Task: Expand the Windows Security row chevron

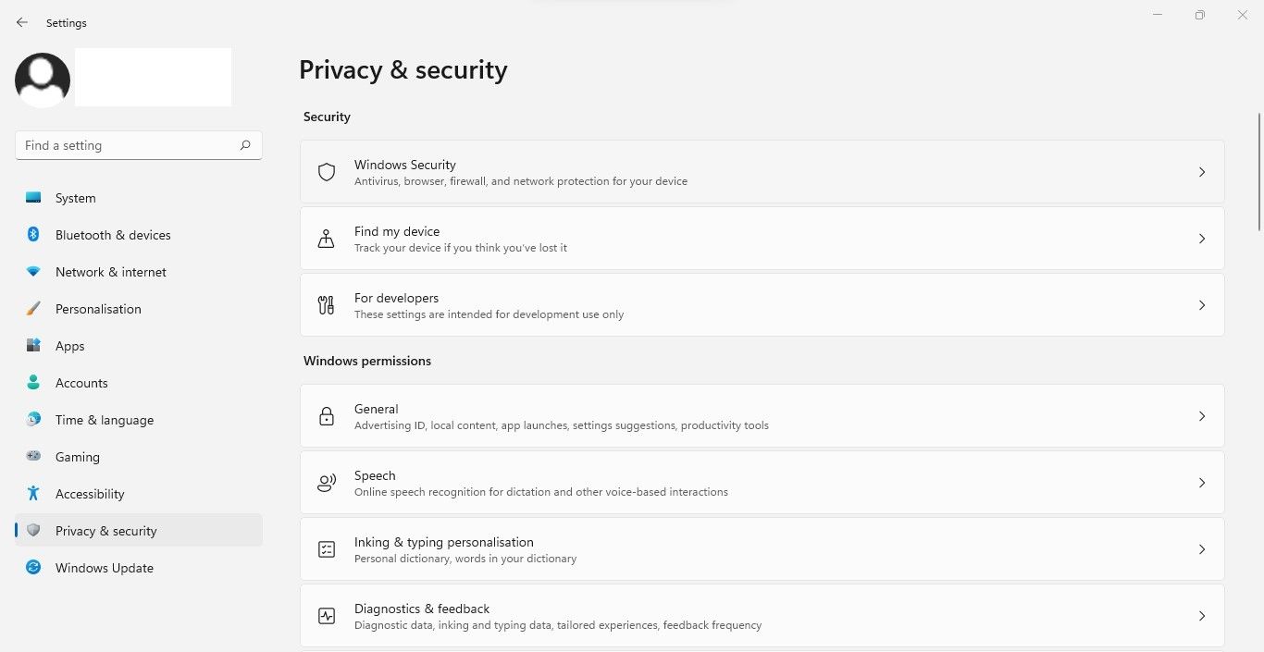Action: [1202, 172]
